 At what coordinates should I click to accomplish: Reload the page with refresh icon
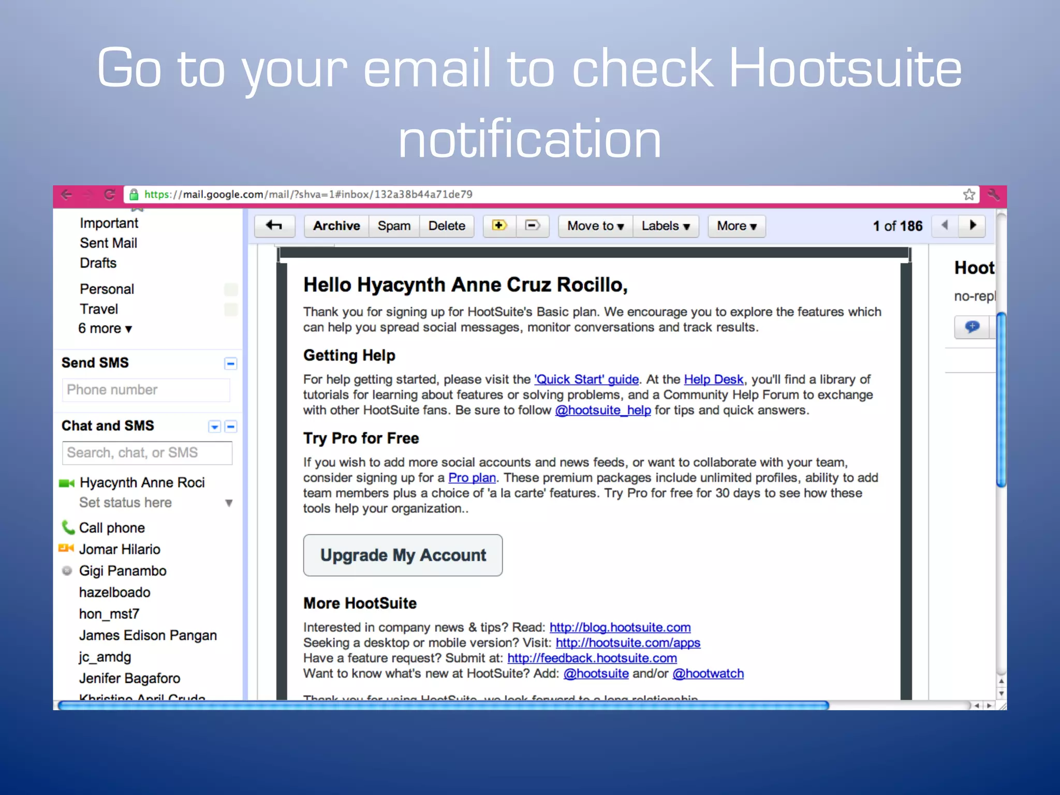[x=109, y=195]
